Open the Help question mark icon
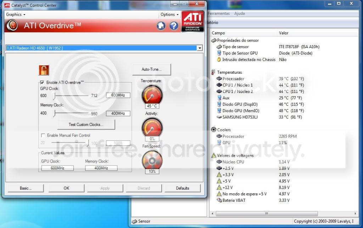The height and width of the screenshot is (228, 363). [x=174, y=26]
